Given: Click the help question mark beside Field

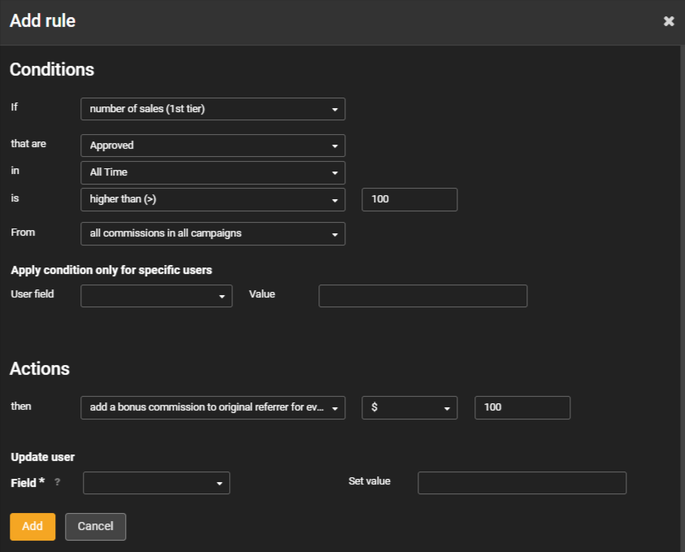Looking at the screenshot, I should tap(57, 482).
